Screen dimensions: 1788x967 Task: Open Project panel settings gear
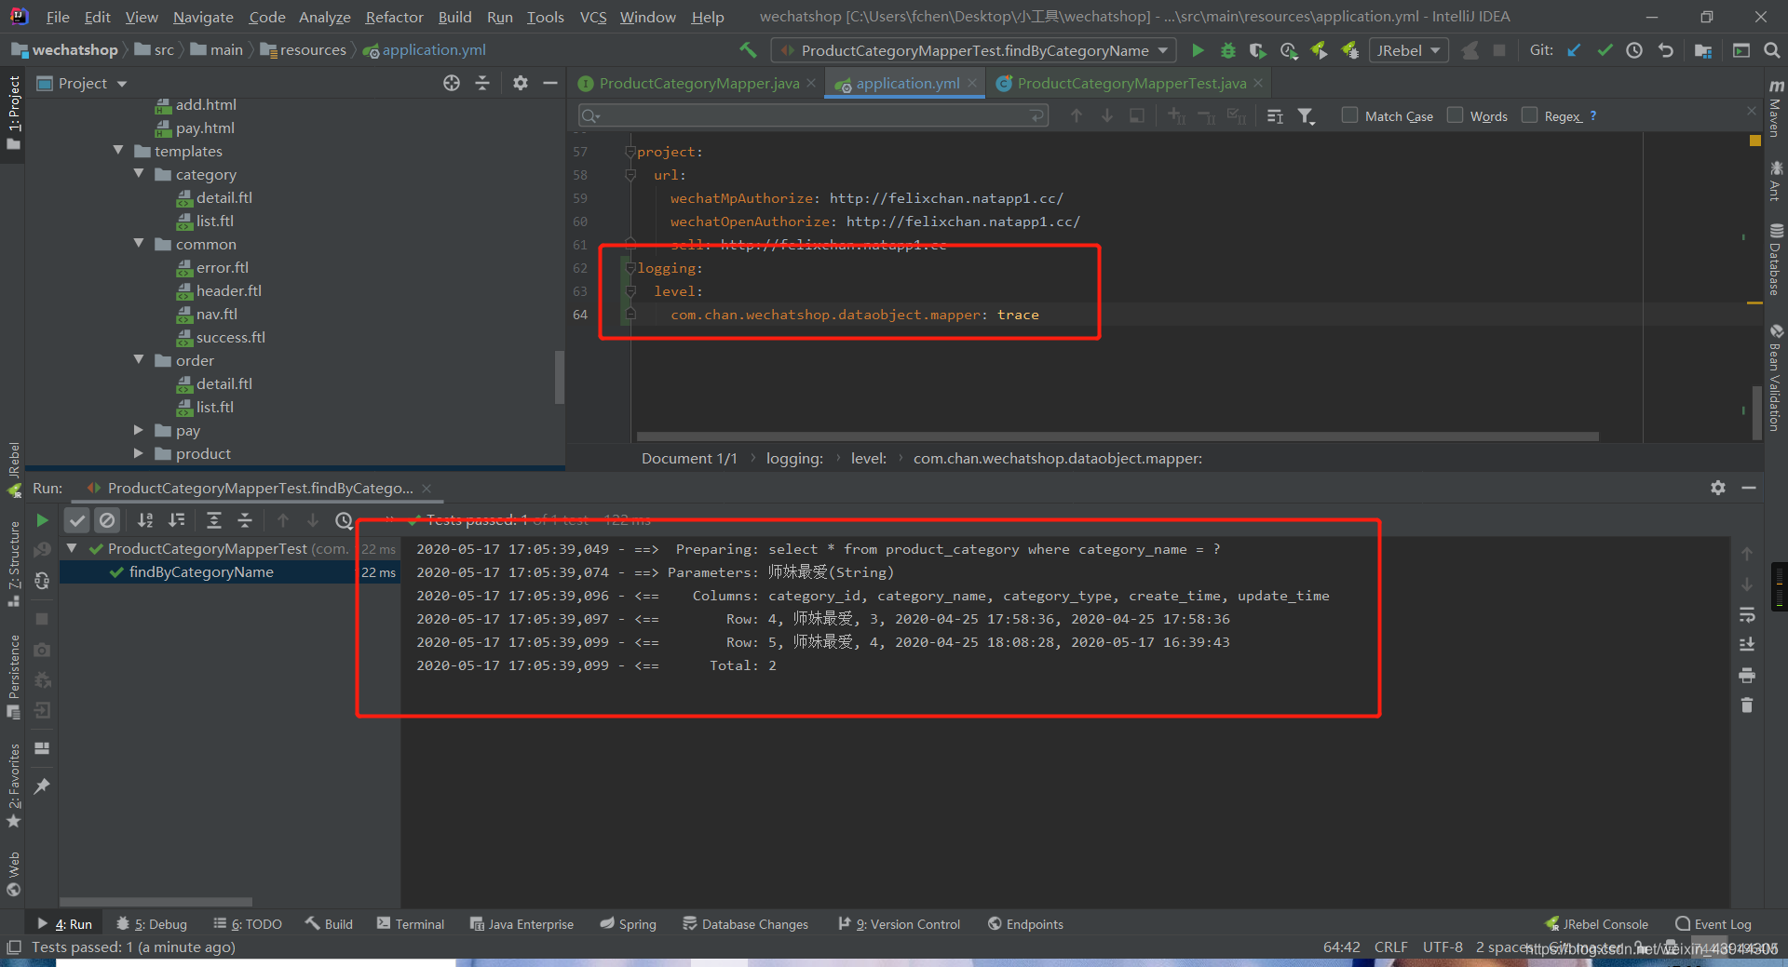tap(521, 83)
